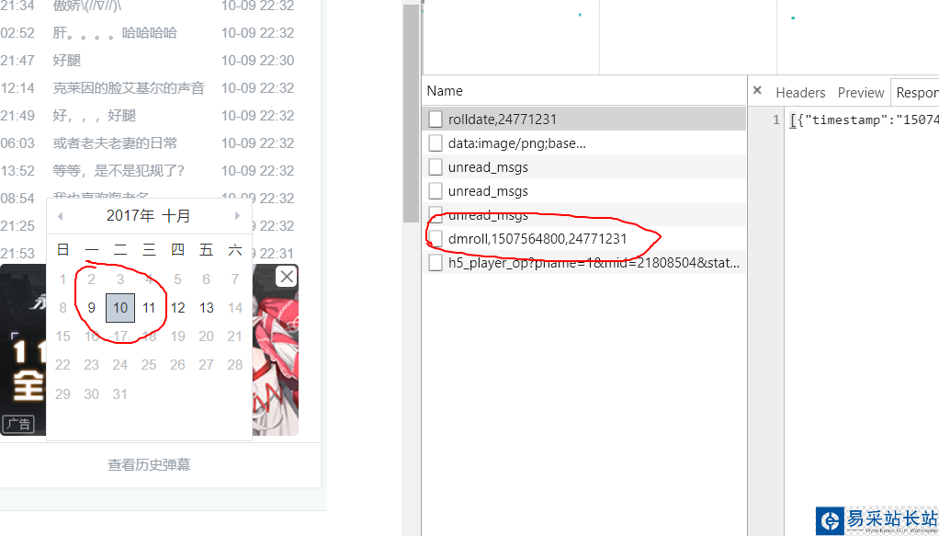Select the 好腿 comment row
The height and width of the screenshot is (536, 939).
[147, 61]
